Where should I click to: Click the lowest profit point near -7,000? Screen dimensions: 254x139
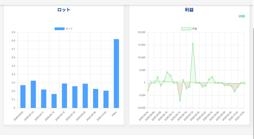coord(180,100)
